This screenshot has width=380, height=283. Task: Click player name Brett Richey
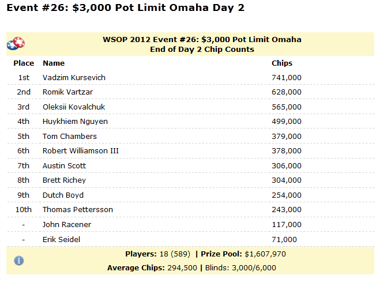64,180
